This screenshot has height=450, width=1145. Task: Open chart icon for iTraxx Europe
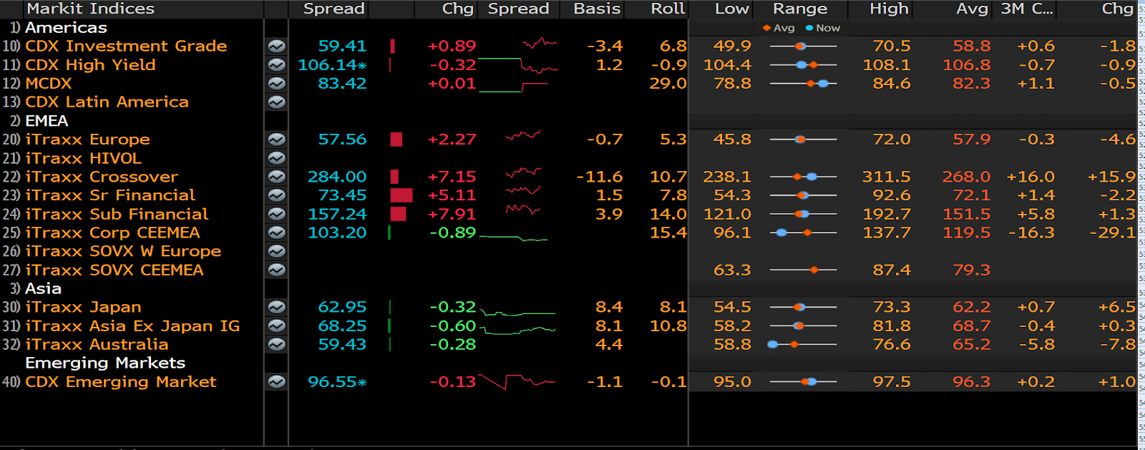[x=276, y=139]
